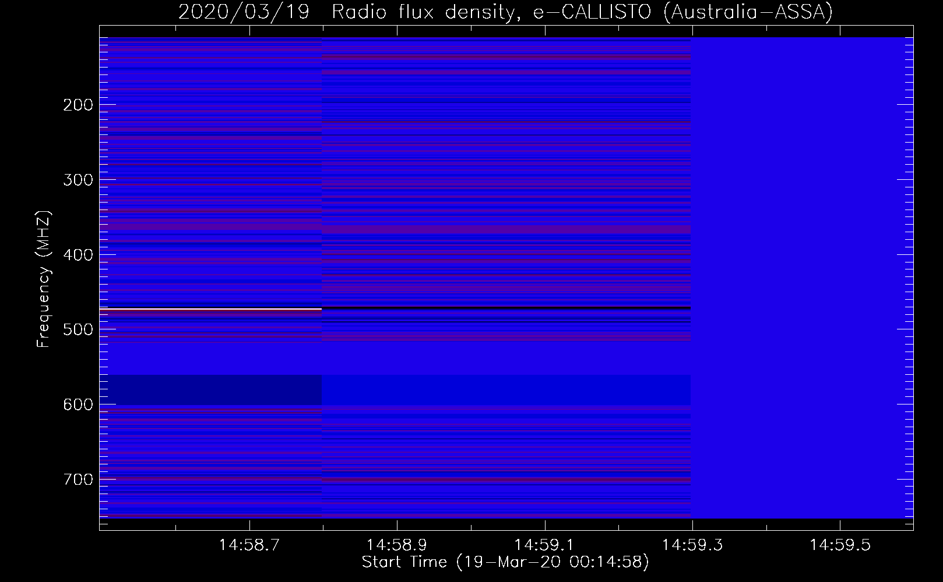Click the 14:58.7 time tick label
The image size is (943, 582).
click(x=249, y=545)
